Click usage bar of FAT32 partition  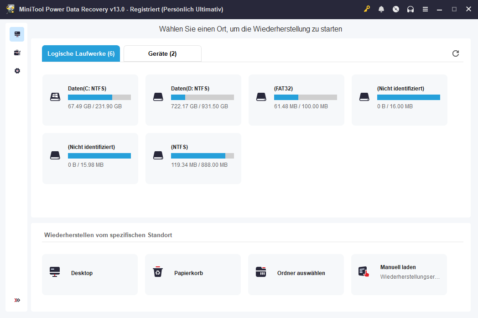click(306, 97)
